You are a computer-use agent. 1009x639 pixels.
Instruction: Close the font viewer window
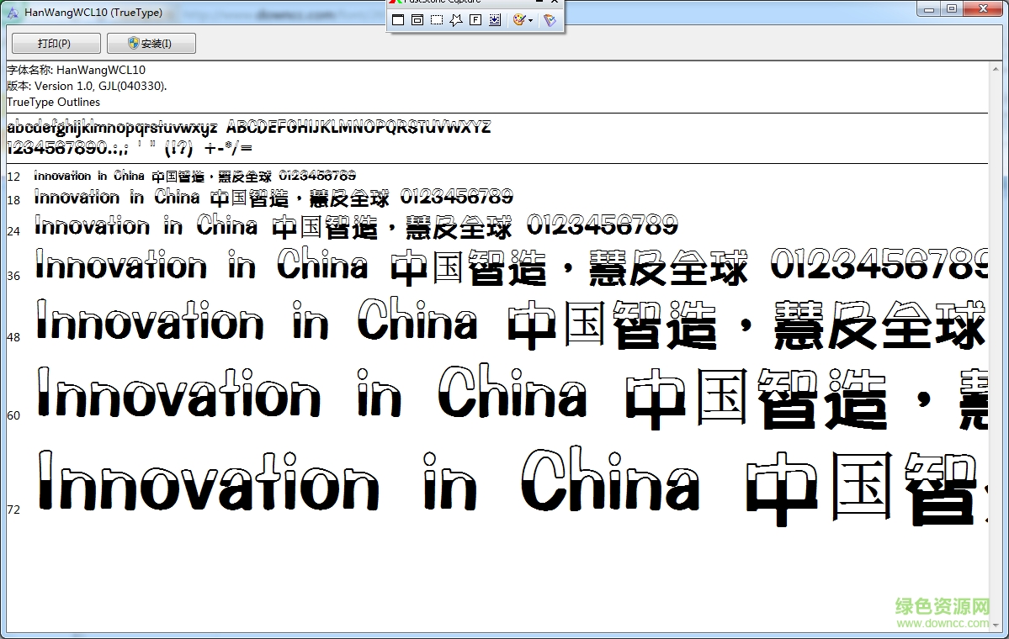[x=983, y=9]
